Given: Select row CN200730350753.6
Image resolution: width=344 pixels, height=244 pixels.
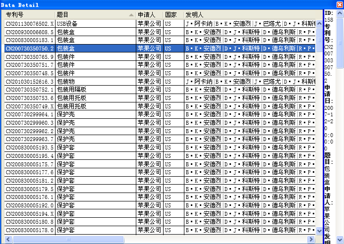Looking at the screenshot, I should click(160, 98).
